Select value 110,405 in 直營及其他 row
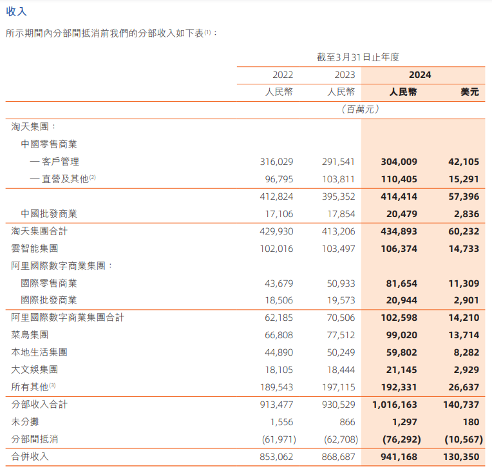The width and height of the screenshot is (492, 469). [399, 179]
